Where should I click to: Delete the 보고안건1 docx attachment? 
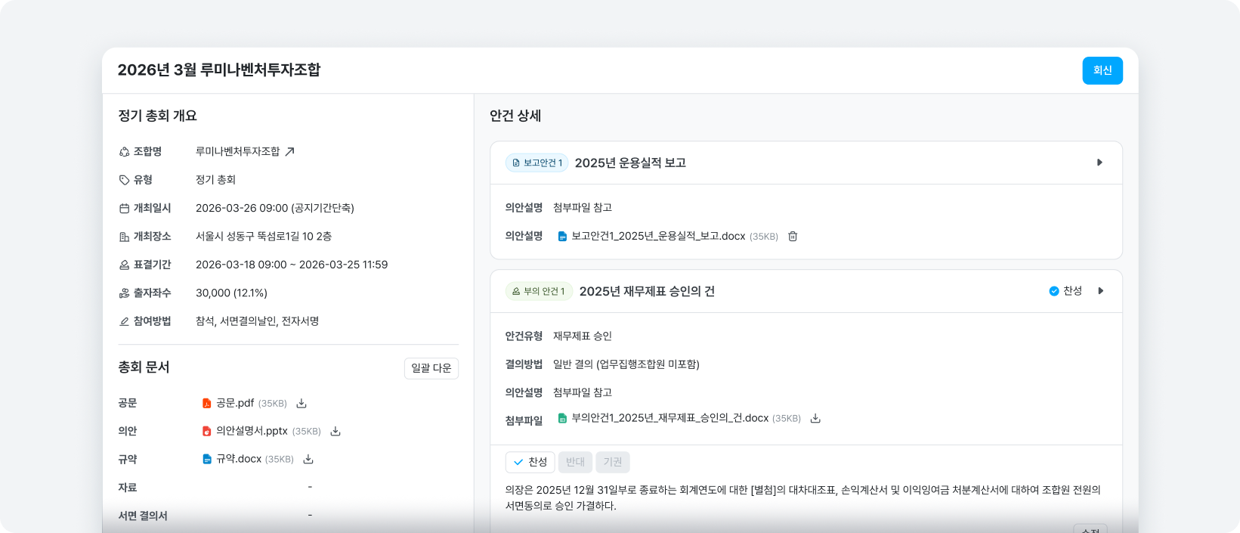[x=793, y=237]
